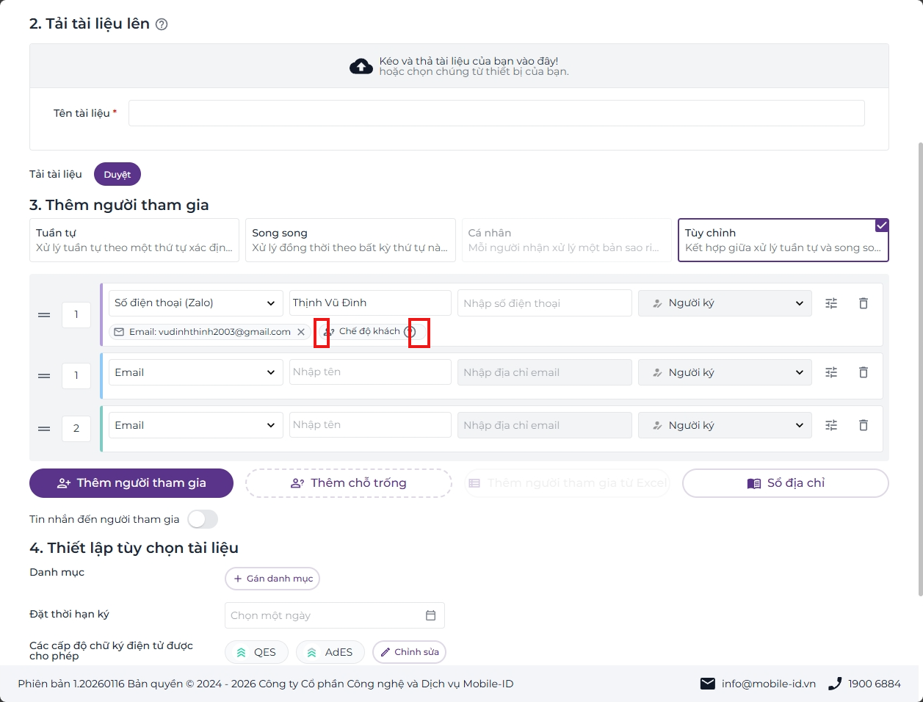Click the cloud upload icon
The height and width of the screenshot is (702, 923).
pyautogui.click(x=361, y=67)
